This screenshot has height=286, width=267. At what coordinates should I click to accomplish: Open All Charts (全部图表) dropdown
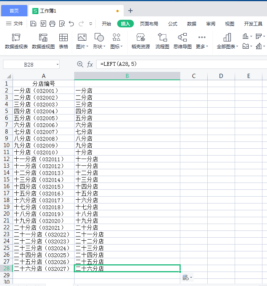point(227,41)
